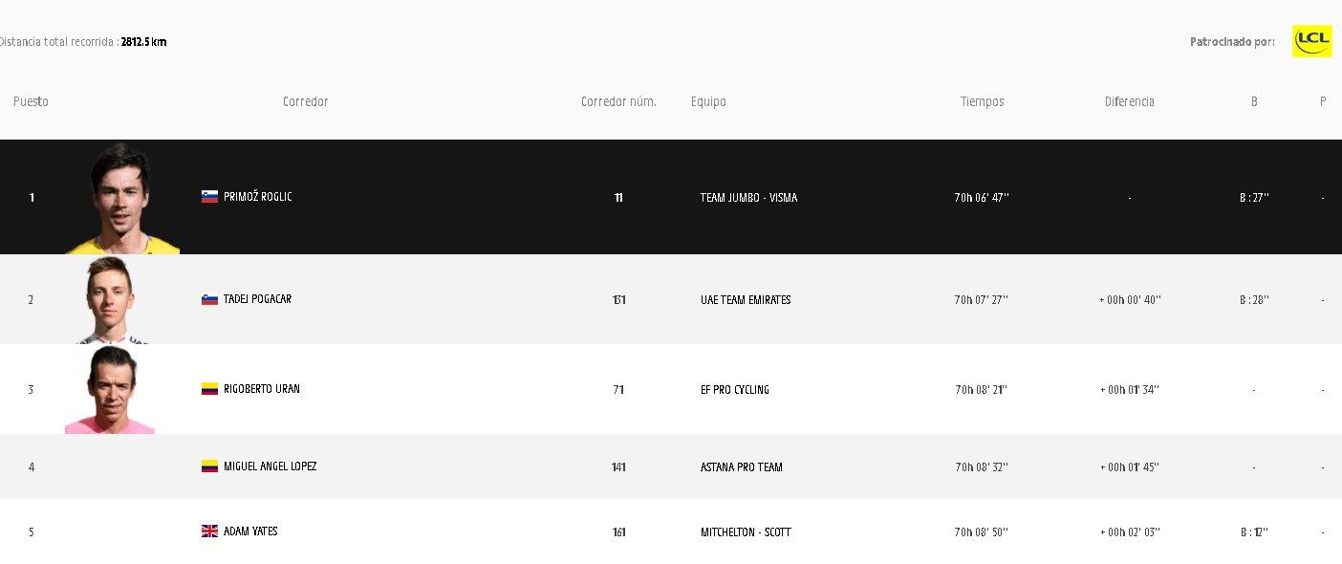Sort by the Tiempos column header
The width and height of the screenshot is (1342, 564).
982,102
